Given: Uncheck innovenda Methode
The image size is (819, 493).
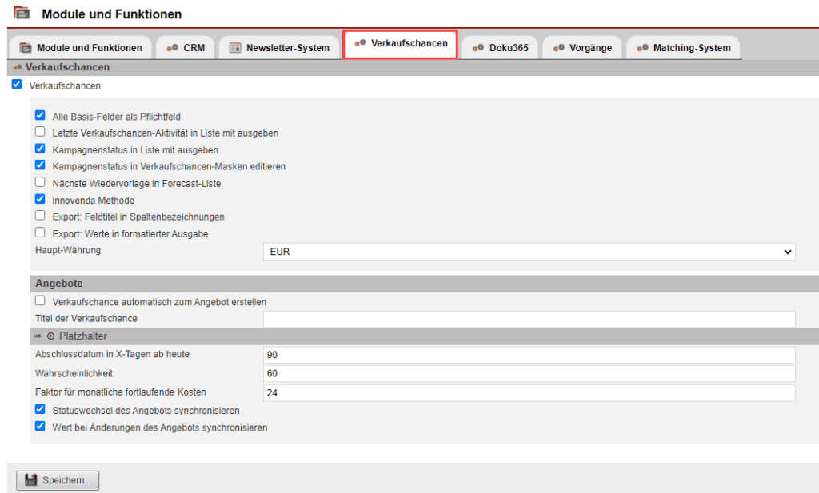Looking at the screenshot, I should coord(40,201).
